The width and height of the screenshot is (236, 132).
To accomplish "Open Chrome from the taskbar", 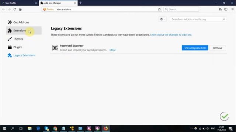I will (55, 128).
